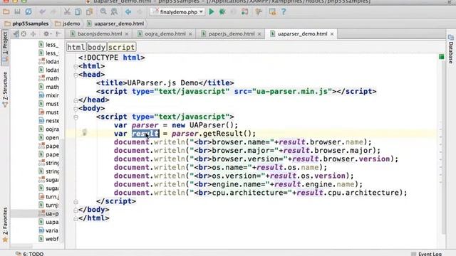Click 'UAParser.js Demo' title text in editor

pos(163,83)
